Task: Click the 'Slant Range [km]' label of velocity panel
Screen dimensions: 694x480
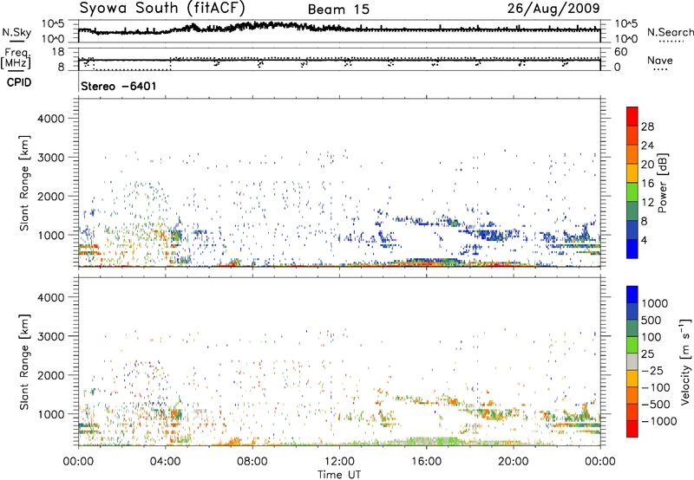Action: 25,361
